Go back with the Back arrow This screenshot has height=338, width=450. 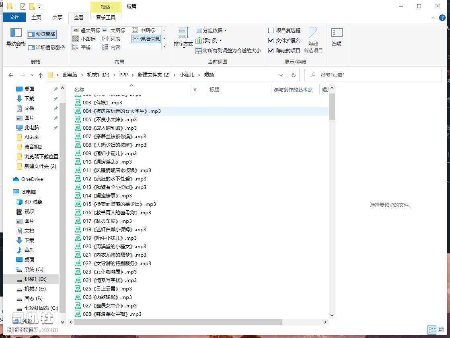click(x=11, y=75)
